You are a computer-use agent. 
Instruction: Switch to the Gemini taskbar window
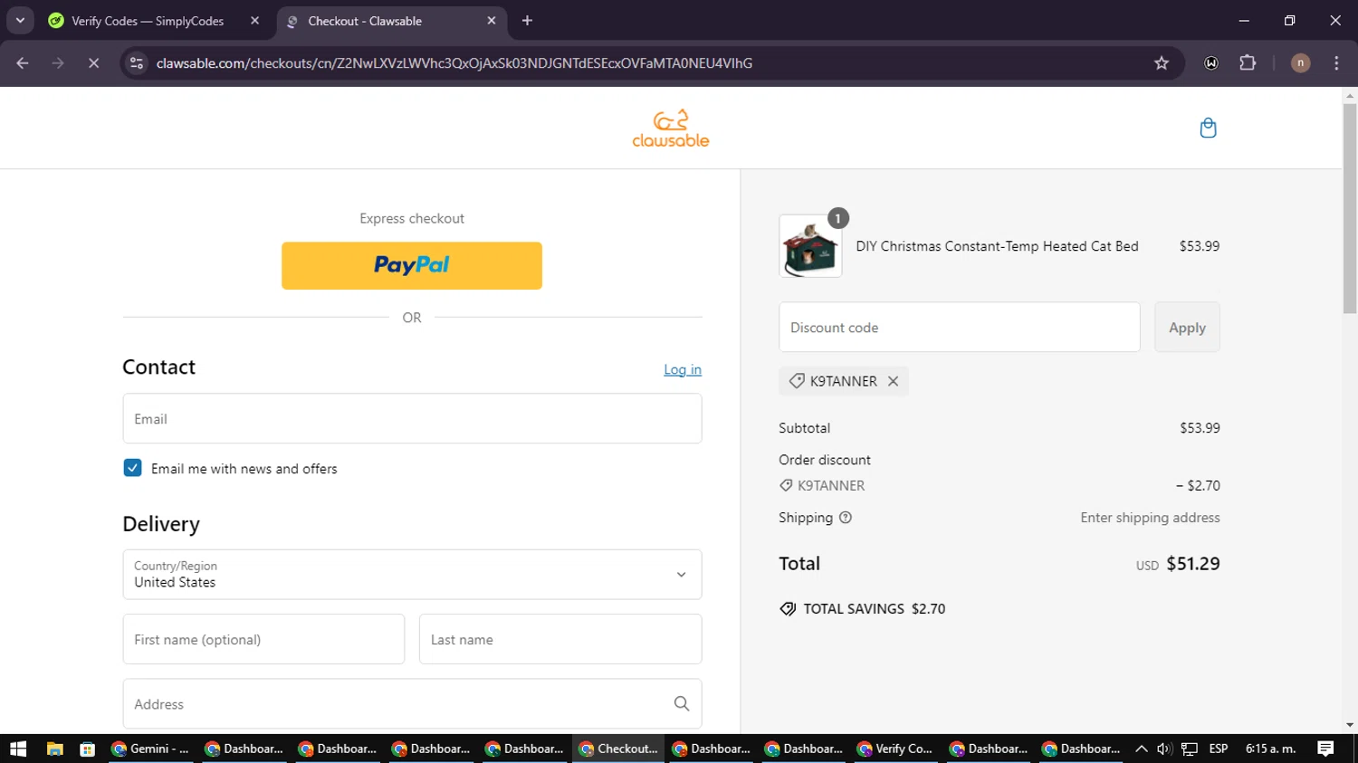coord(150,749)
